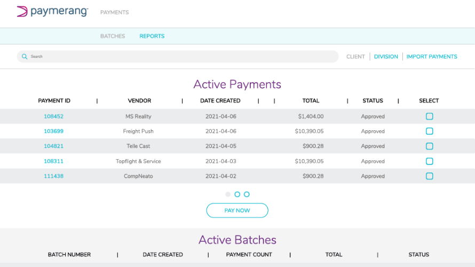Open payment ID 108311
Screen dimensions: 475x267
(53, 161)
